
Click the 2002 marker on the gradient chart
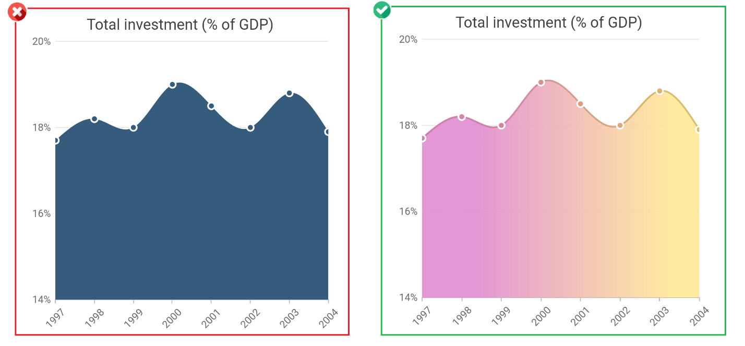(x=620, y=125)
